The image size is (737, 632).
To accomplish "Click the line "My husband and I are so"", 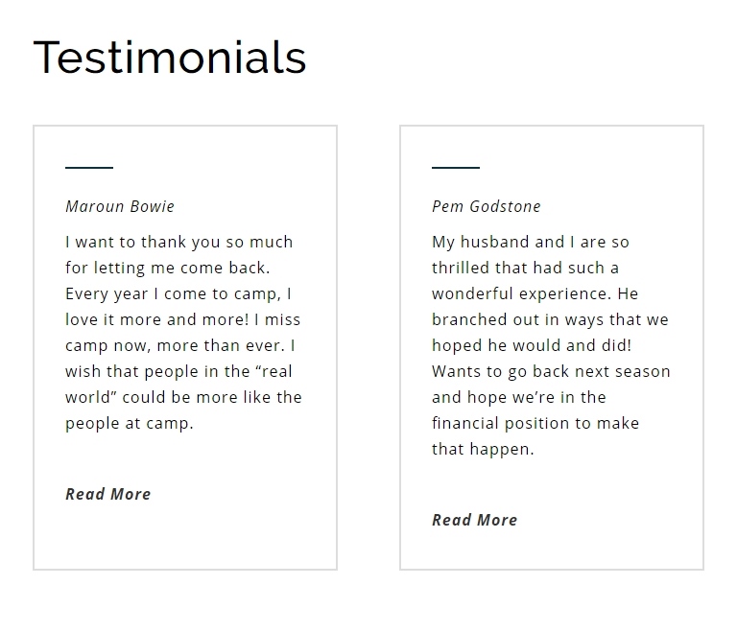I will point(531,242).
